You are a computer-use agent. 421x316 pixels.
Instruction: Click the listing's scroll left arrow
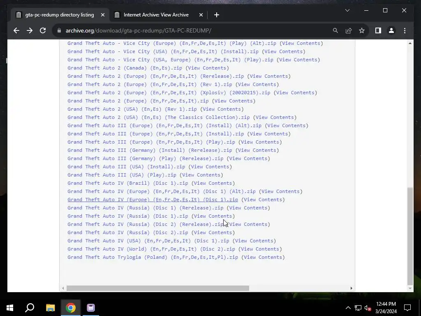tap(63, 288)
